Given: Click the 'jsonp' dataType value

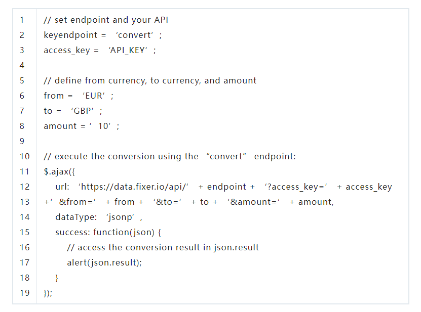Looking at the screenshot, I should pyautogui.click(x=122, y=217).
